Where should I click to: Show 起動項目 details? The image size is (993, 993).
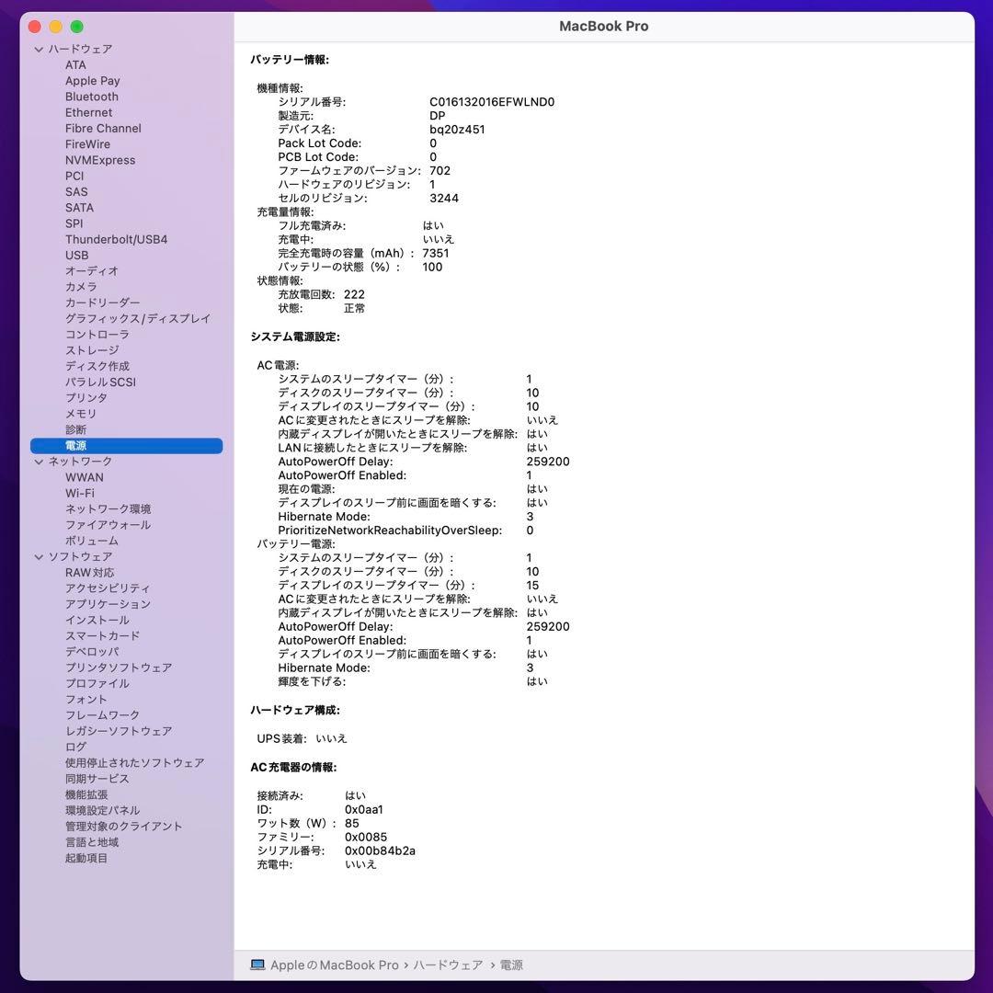86,858
